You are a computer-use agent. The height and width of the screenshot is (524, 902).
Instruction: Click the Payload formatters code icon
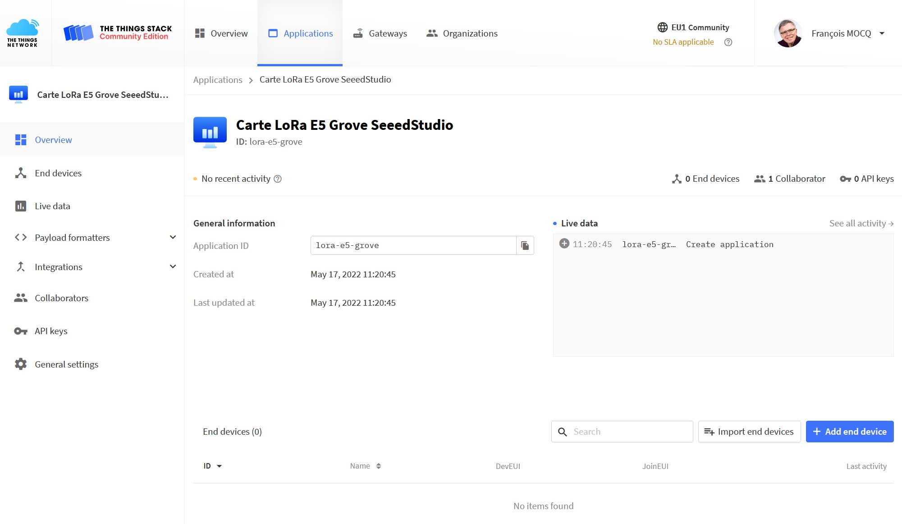tap(21, 237)
